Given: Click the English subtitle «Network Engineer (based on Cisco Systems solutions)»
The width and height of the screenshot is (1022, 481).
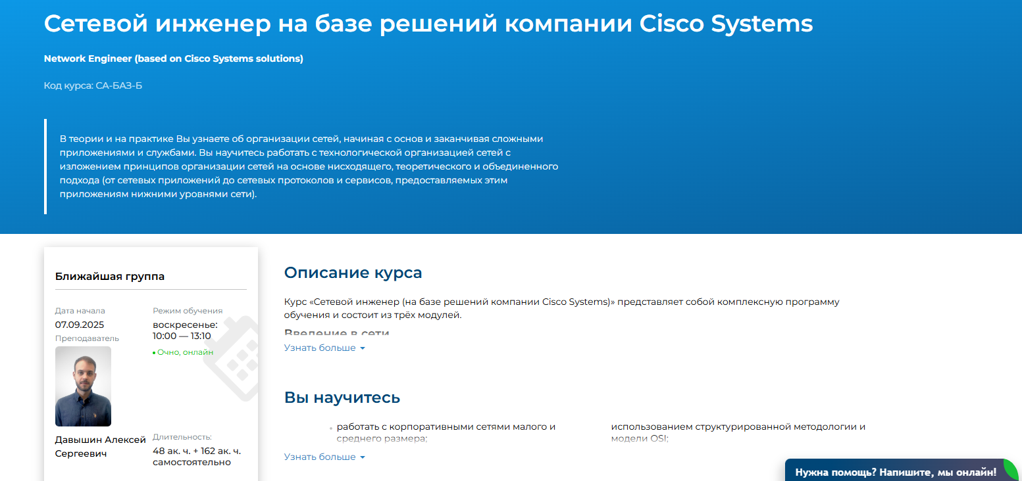Looking at the screenshot, I should (172, 58).
